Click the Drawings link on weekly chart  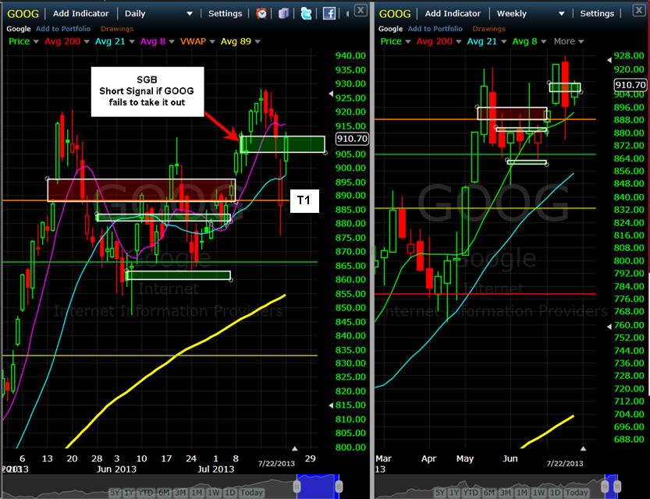tap(488, 29)
